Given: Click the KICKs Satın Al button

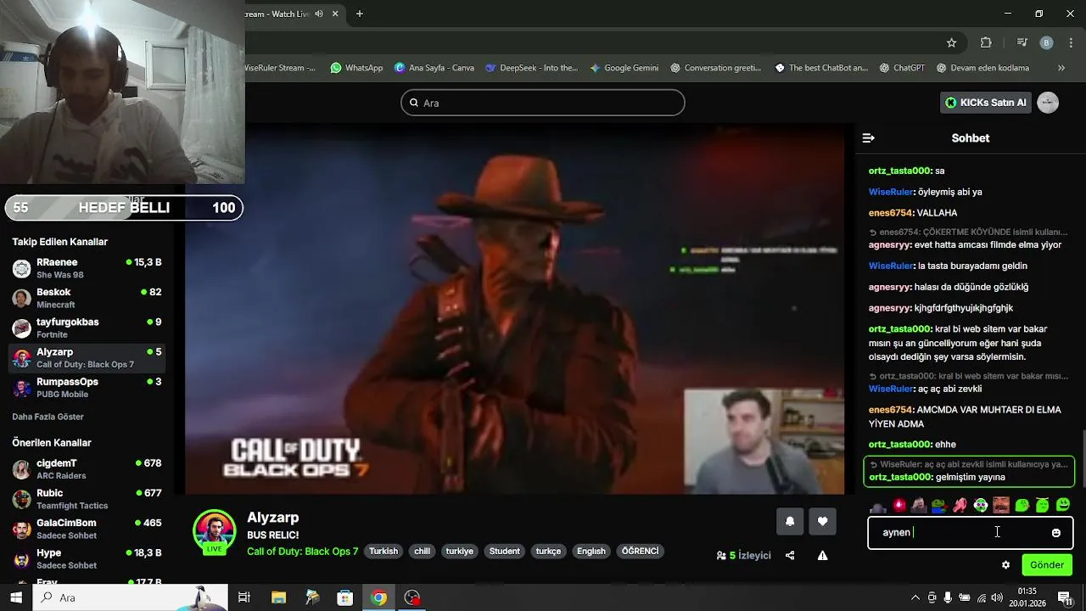Looking at the screenshot, I should point(986,103).
